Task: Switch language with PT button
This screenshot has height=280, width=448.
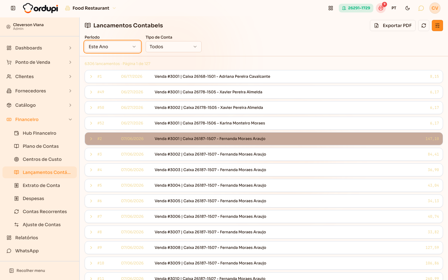Action: pyautogui.click(x=394, y=8)
